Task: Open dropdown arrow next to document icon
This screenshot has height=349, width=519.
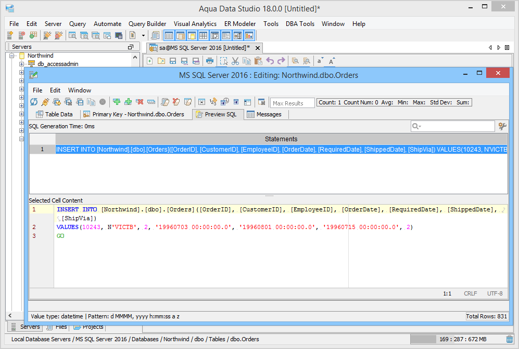Action: point(143,35)
